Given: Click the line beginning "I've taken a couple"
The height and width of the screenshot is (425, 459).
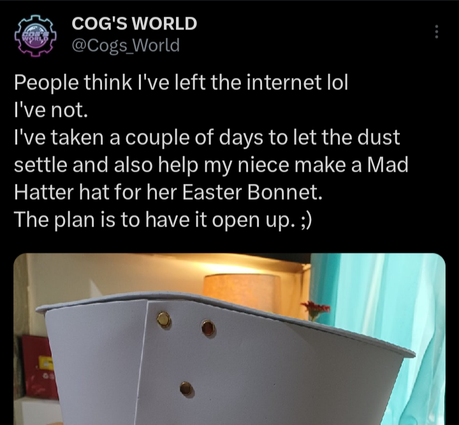Looking at the screenshot, I should (x=207, y=138).
